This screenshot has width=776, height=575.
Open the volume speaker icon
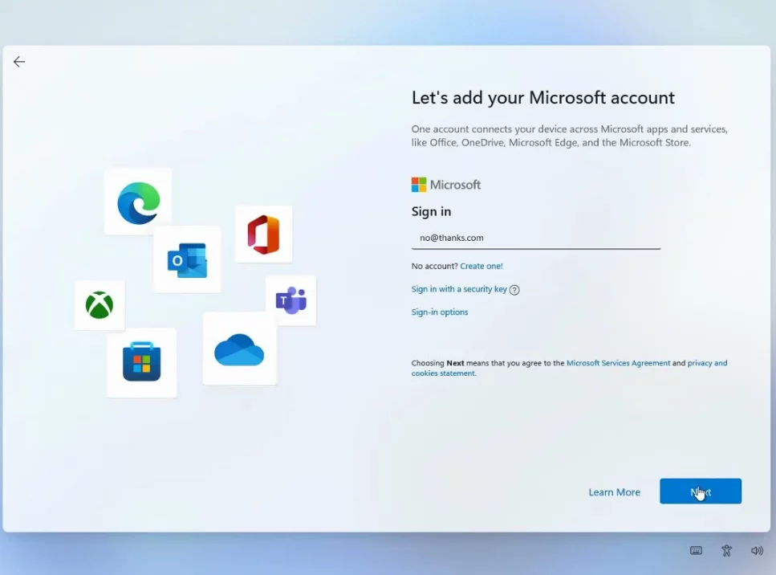coord(757,550)
